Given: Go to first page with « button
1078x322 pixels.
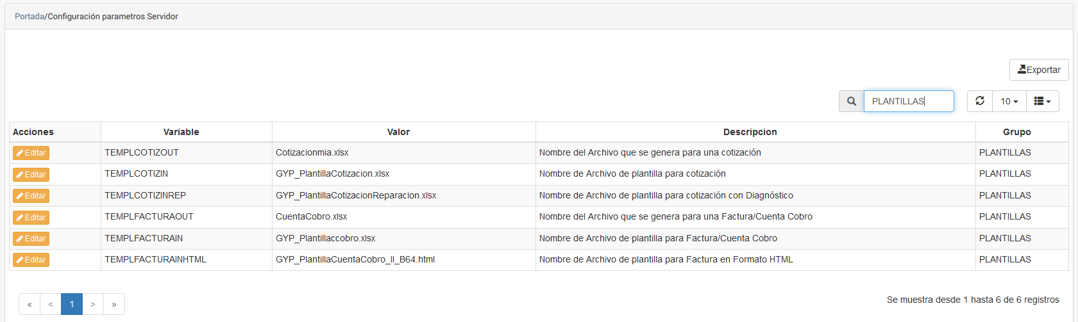Looking at the screenshot, I should coord(29,304).
